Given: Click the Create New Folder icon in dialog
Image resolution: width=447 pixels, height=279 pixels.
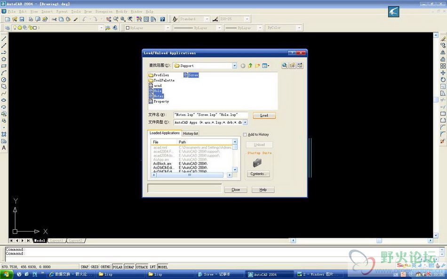Looking at the screenshot, I should click(257, 65).
